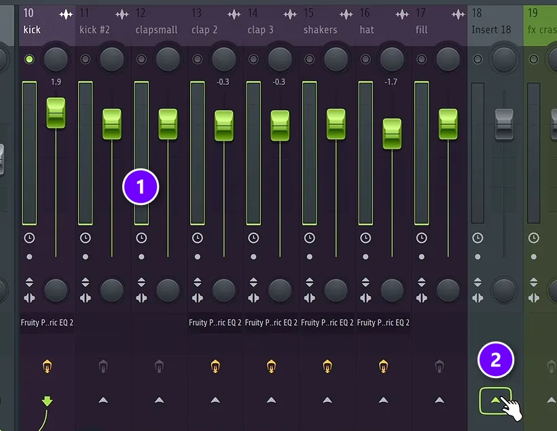
Task: Click the waveform icon on clap 3 header
Action: coord(290,14)
